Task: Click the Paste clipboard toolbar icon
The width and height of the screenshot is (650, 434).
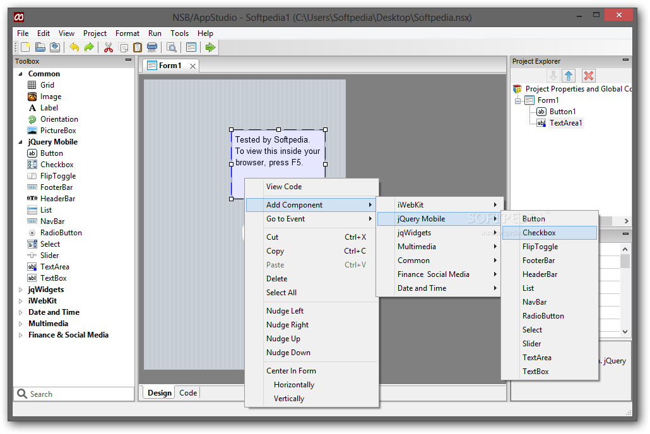Action: coord(137,47)
